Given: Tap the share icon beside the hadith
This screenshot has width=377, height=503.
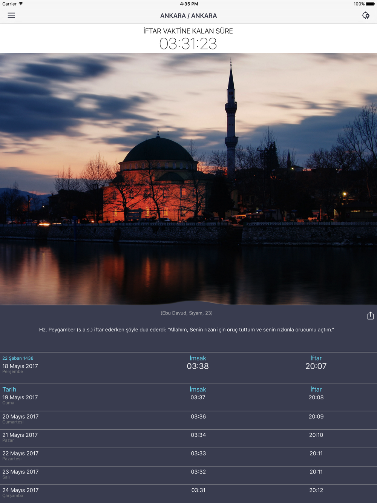Looking at the screenshot, I should (x=370, y=316).
